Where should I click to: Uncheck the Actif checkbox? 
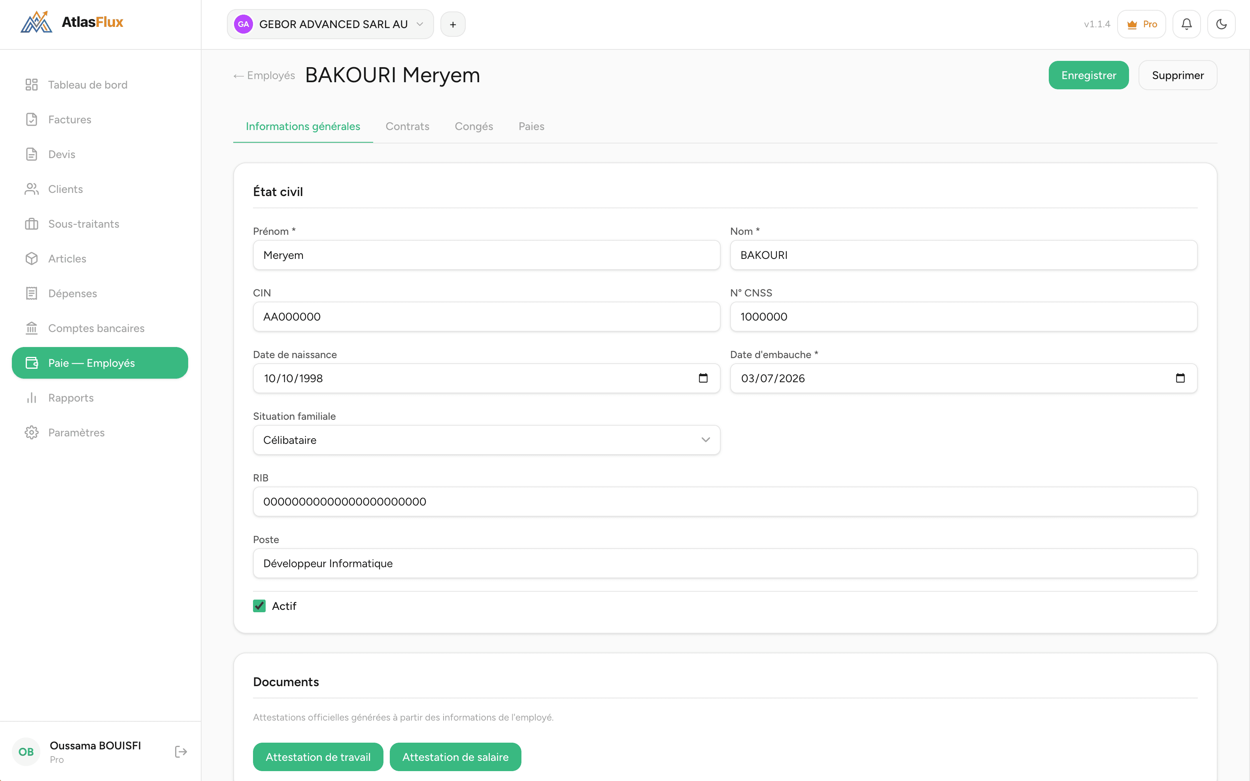click(x=259, y=606)
